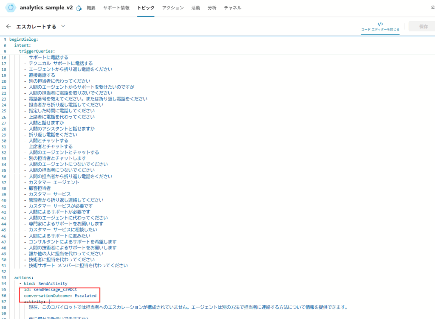Open the 活動 tab
Screen dimensions: 435x319
tap(195, 8)
